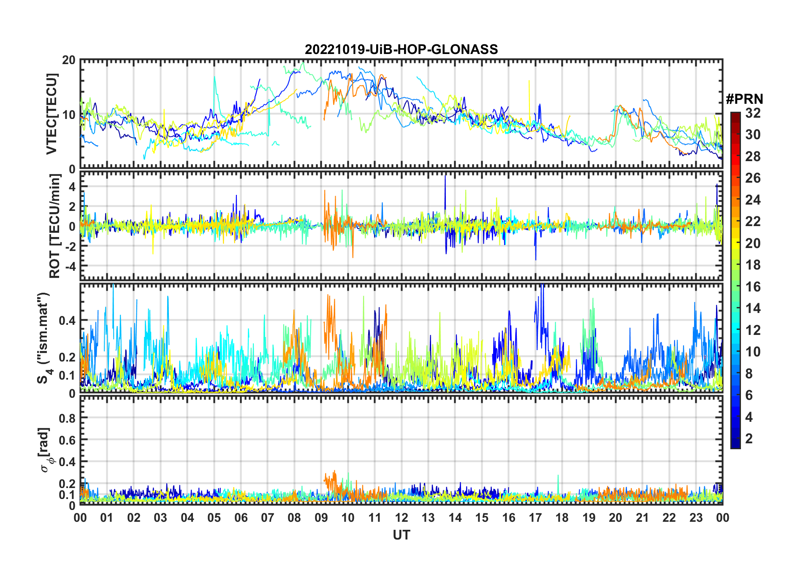Click inside the VTEC time-series panel
Image resolution: width=803 pixels, height=561 pixels.
tap(401, 114)
